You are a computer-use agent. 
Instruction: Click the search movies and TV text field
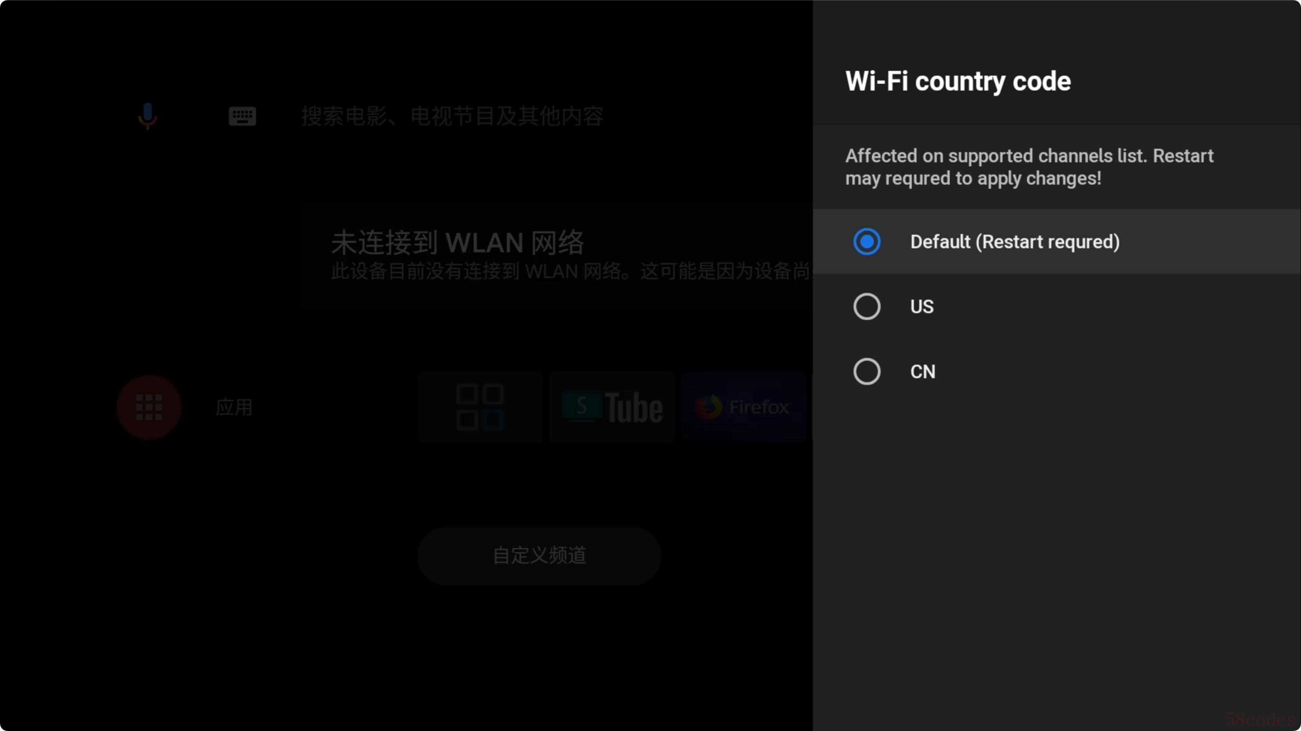point(452,116)
